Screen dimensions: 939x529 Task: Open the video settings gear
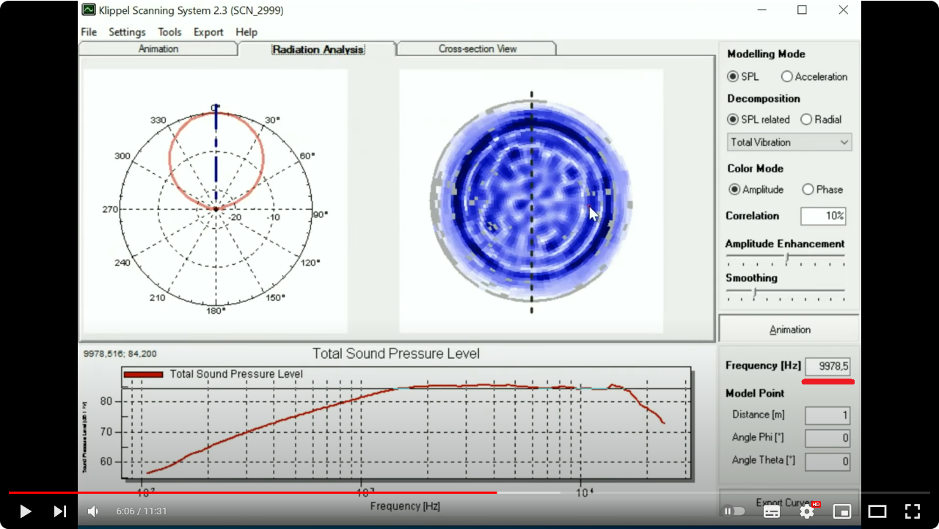pyautogui.click(x=807, y=511)
